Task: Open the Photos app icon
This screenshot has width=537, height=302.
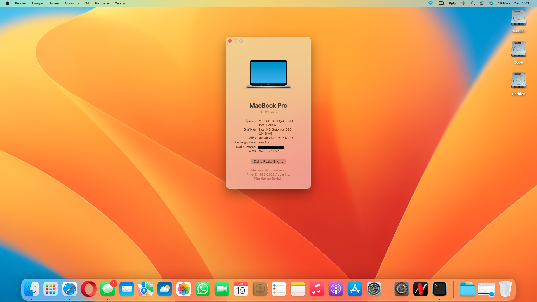Action: pos(184,289)
